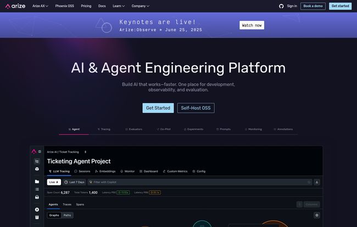Select the tracing hierarchy icon in sidebar
The width and height of the screenshot is (357, 227).
click(37, 161)
